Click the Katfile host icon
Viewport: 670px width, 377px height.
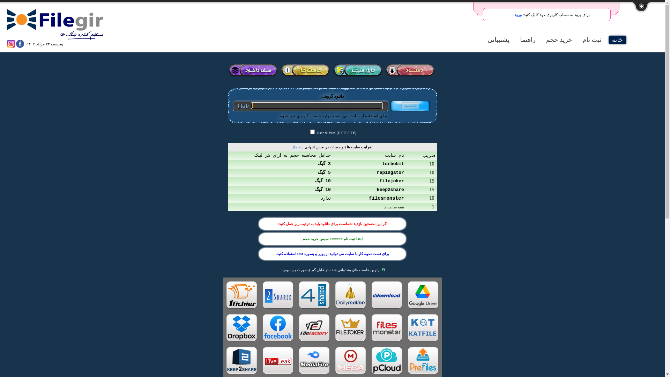[423, 328]
